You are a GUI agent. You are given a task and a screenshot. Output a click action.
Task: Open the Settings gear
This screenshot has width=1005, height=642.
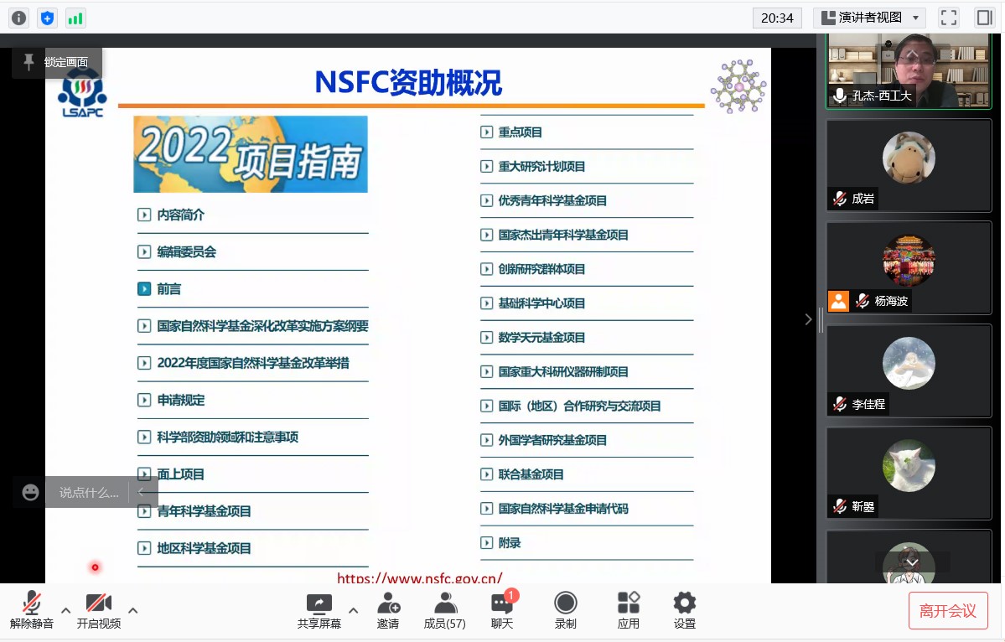pyautogui.click(x=684, y=610)
